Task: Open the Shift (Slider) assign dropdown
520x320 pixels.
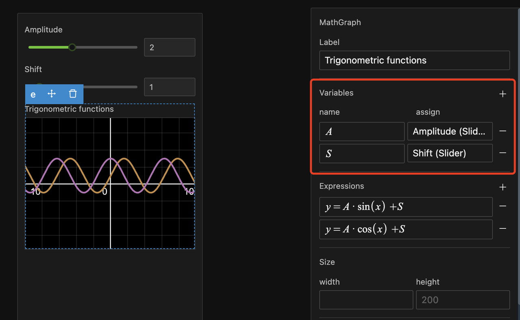Action: click(450, 153)
